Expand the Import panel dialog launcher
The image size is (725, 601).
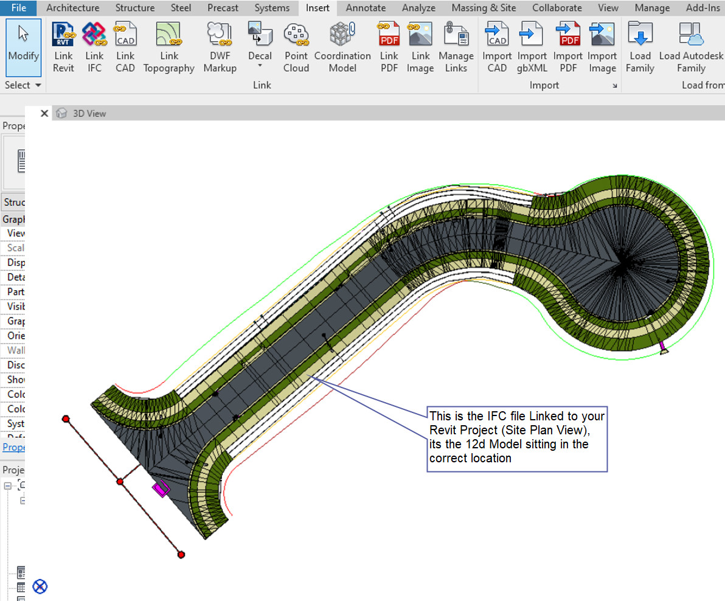point(615,86)
